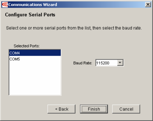
Task: Expand the Baud Rate dropdown arrow
Action: click(x=120, y=63)
